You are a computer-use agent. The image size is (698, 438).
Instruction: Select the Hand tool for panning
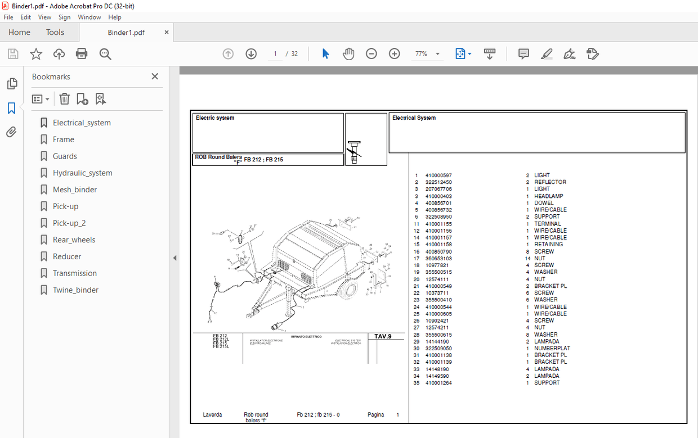tap(348, 53)
